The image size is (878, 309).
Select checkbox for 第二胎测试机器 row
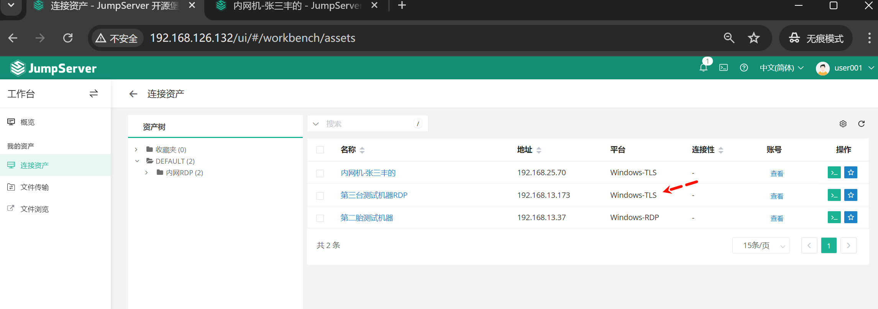320,218
